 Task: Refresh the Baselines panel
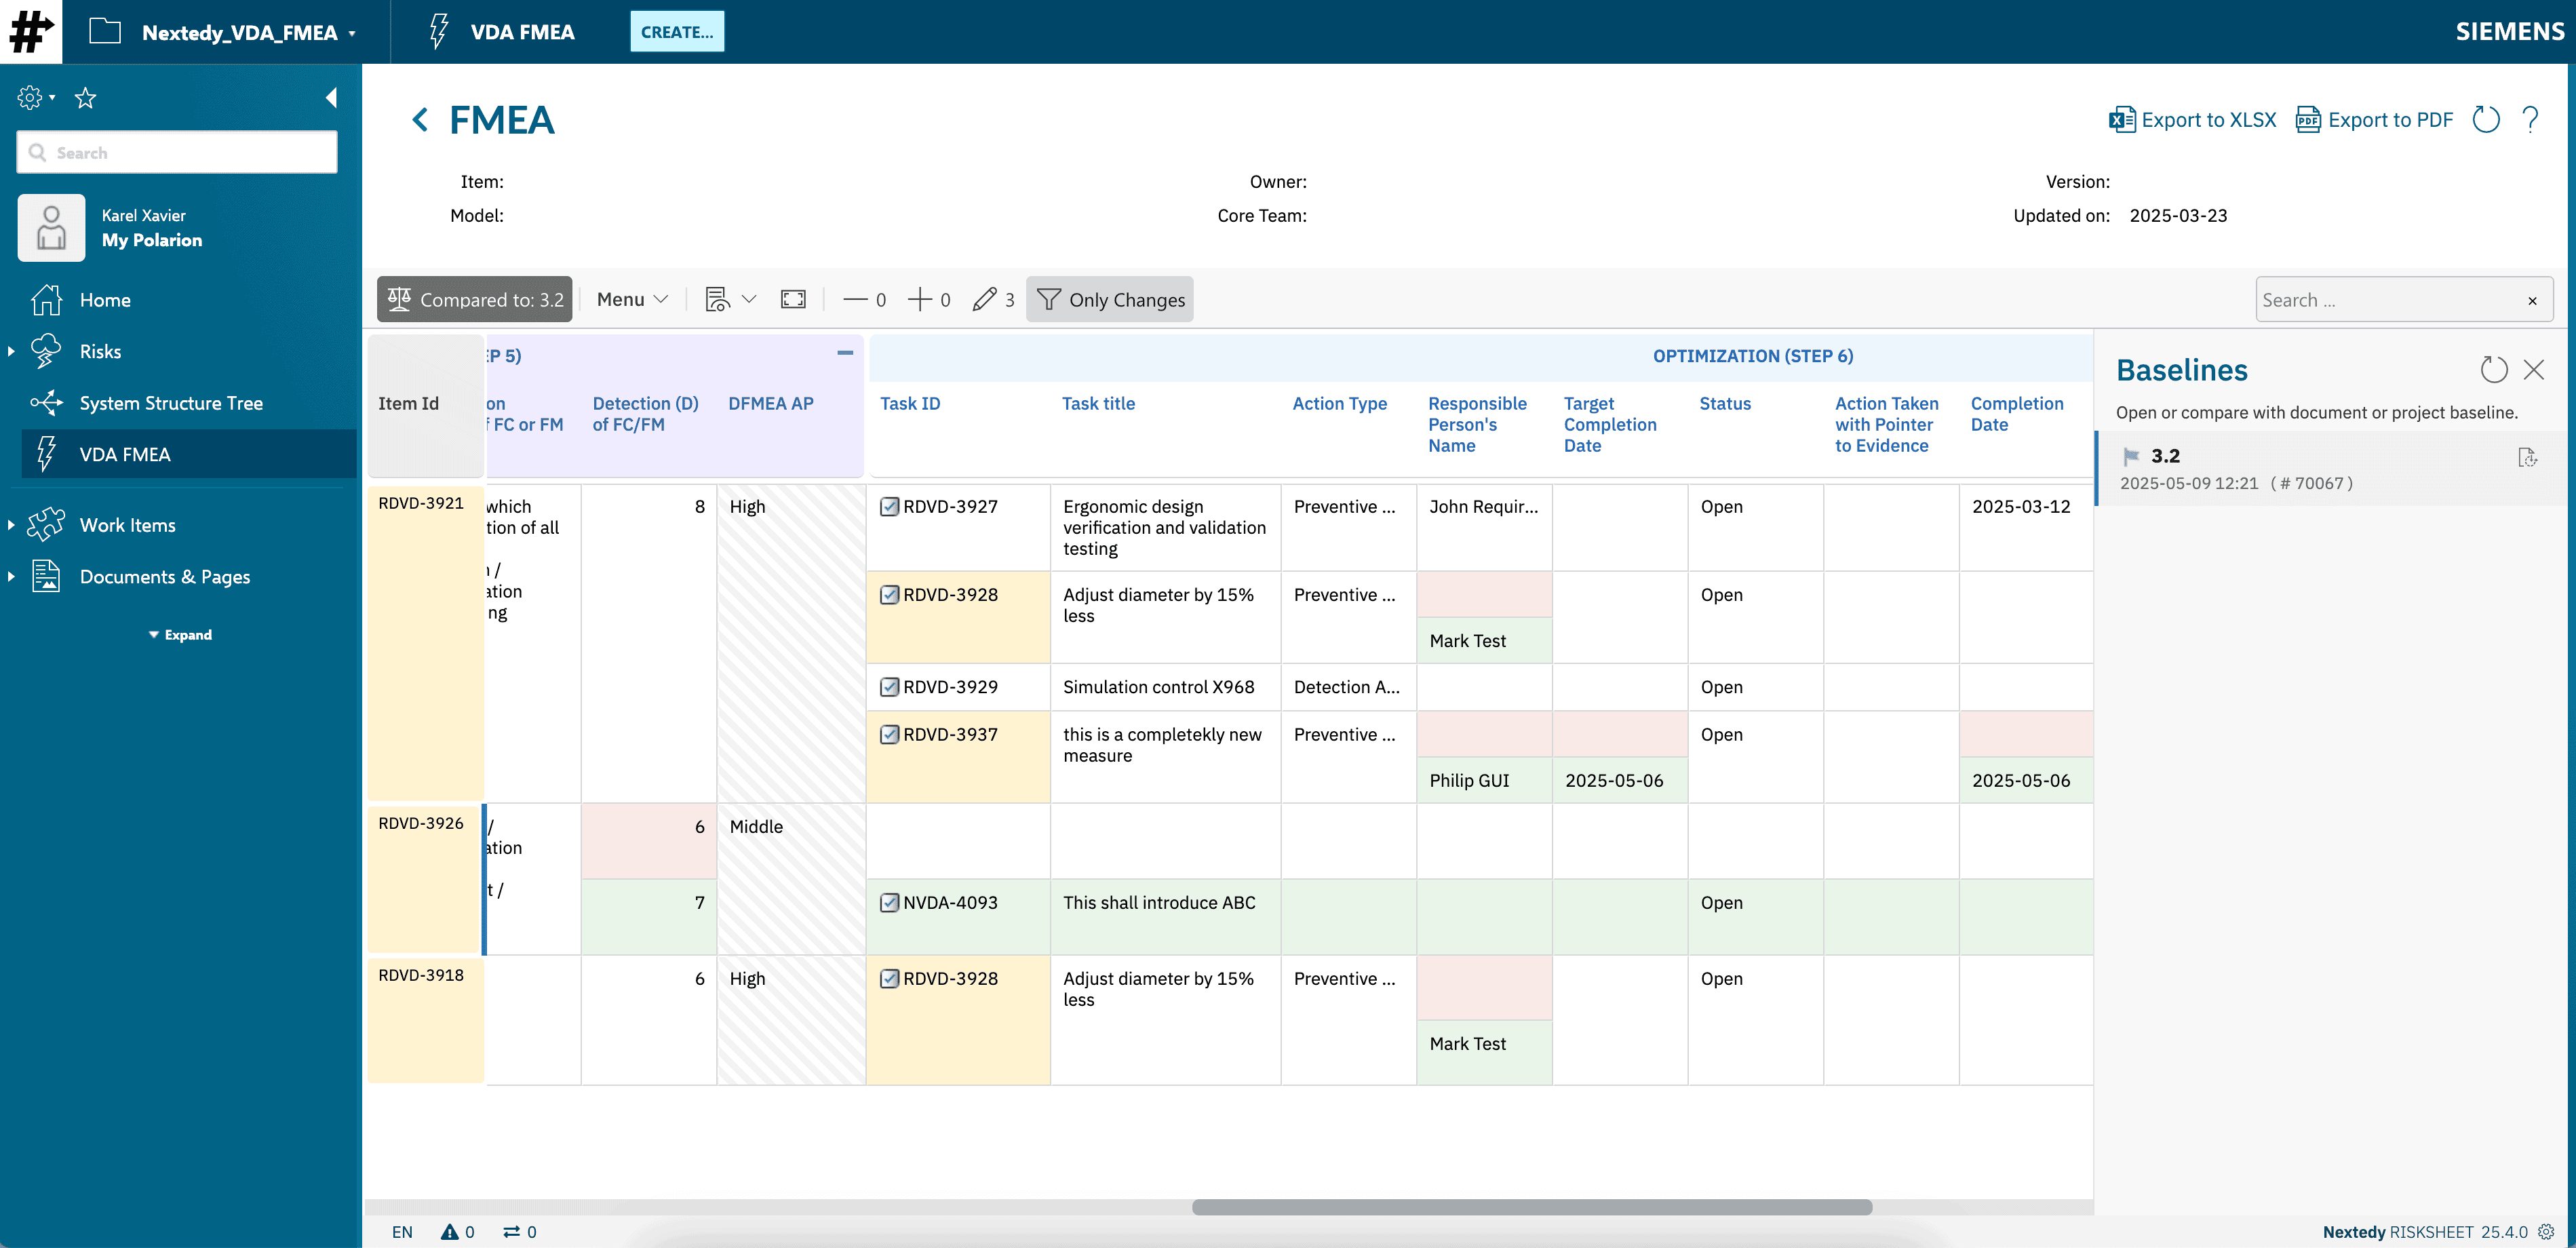(2494, 370)
